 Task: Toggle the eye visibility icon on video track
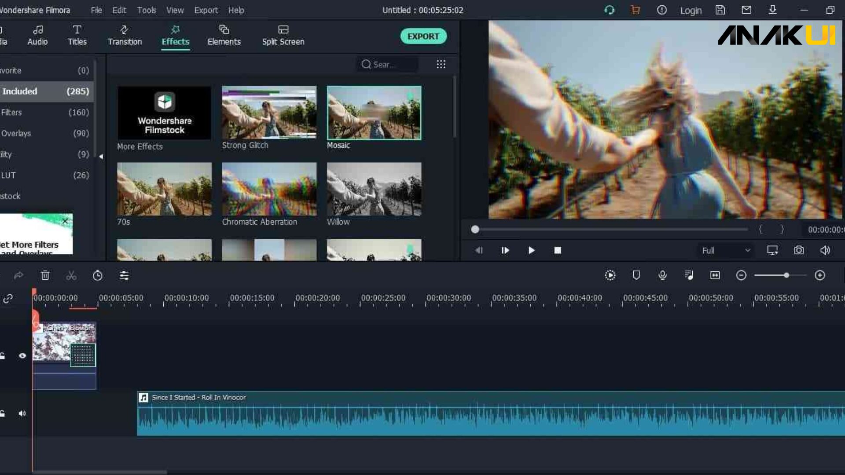pos(22,355)
